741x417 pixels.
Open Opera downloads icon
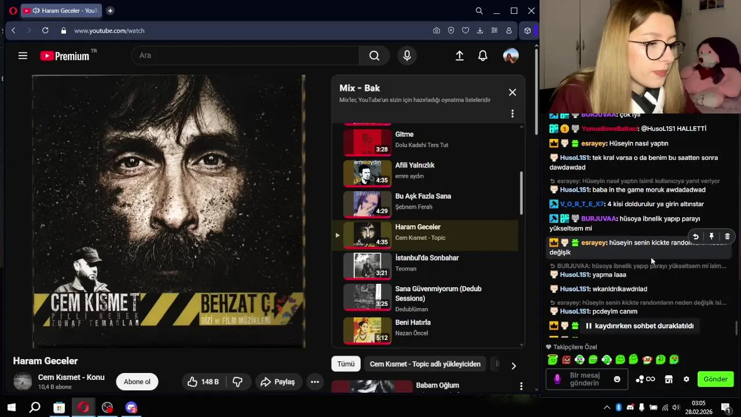click(x=480, y=31)
